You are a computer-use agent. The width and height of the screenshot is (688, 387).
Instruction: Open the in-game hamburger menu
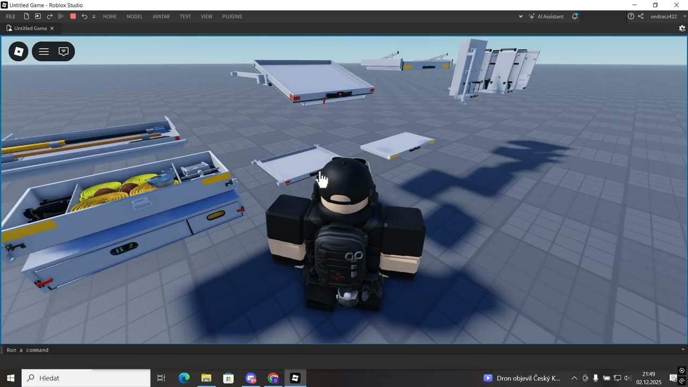(44, 52)
